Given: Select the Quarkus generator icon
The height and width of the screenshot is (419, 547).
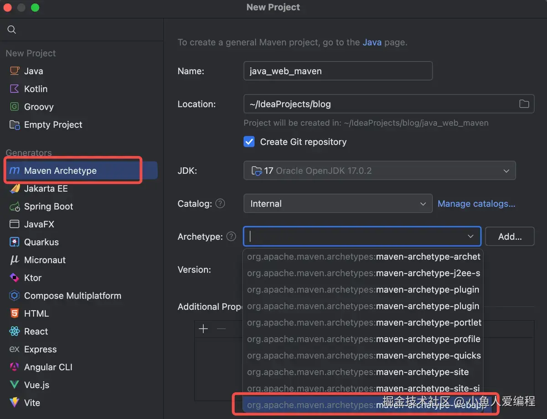Looking at the screenshot, I should point(15,242).
